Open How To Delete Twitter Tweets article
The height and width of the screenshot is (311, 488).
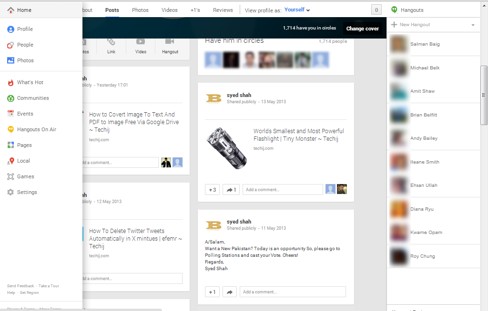pyautogui.click(x=135, y=239)
